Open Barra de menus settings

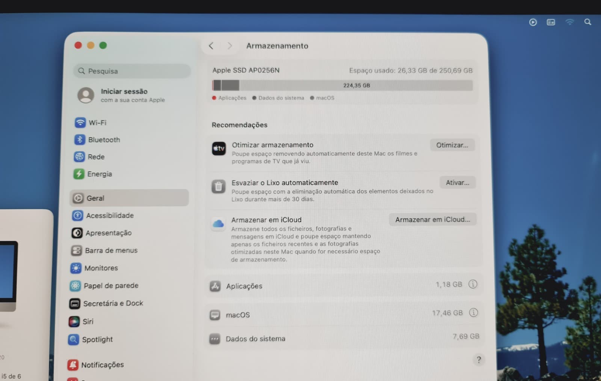click(104, 250)
